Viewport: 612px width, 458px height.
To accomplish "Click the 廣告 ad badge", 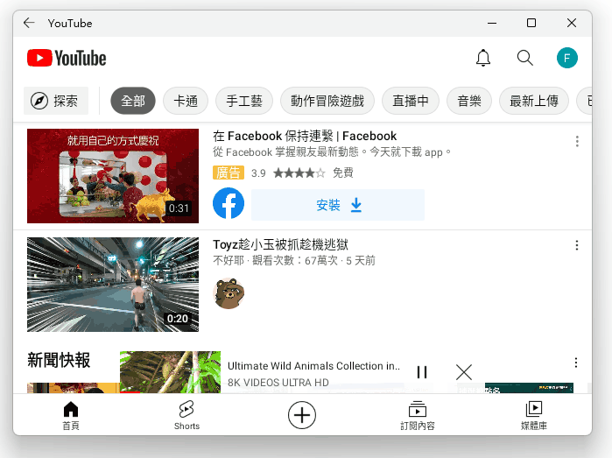I will [x=229, y=173].
